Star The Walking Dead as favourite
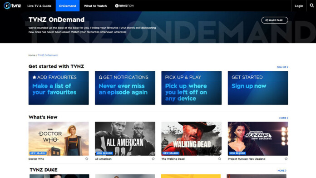 pos(219,158)
